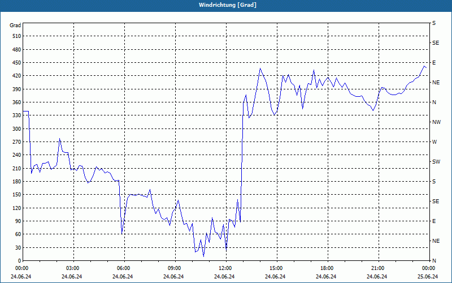The image size is (452, 283).
Task: Click the 06:00 time label
Action: tap(124, 268)
